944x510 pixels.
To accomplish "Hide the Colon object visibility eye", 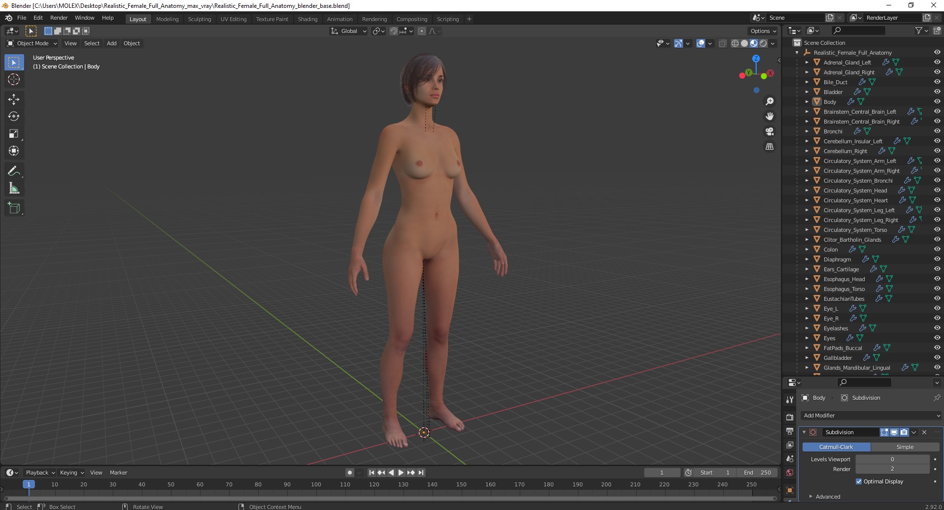I will click(937, 249).
